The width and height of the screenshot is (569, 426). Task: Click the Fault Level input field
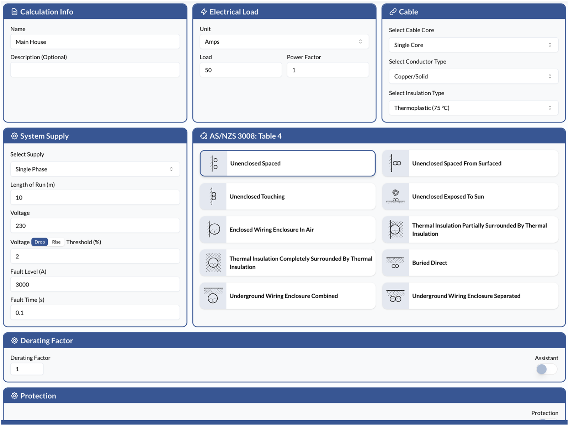pyautogui.click(x=95, y=285)
